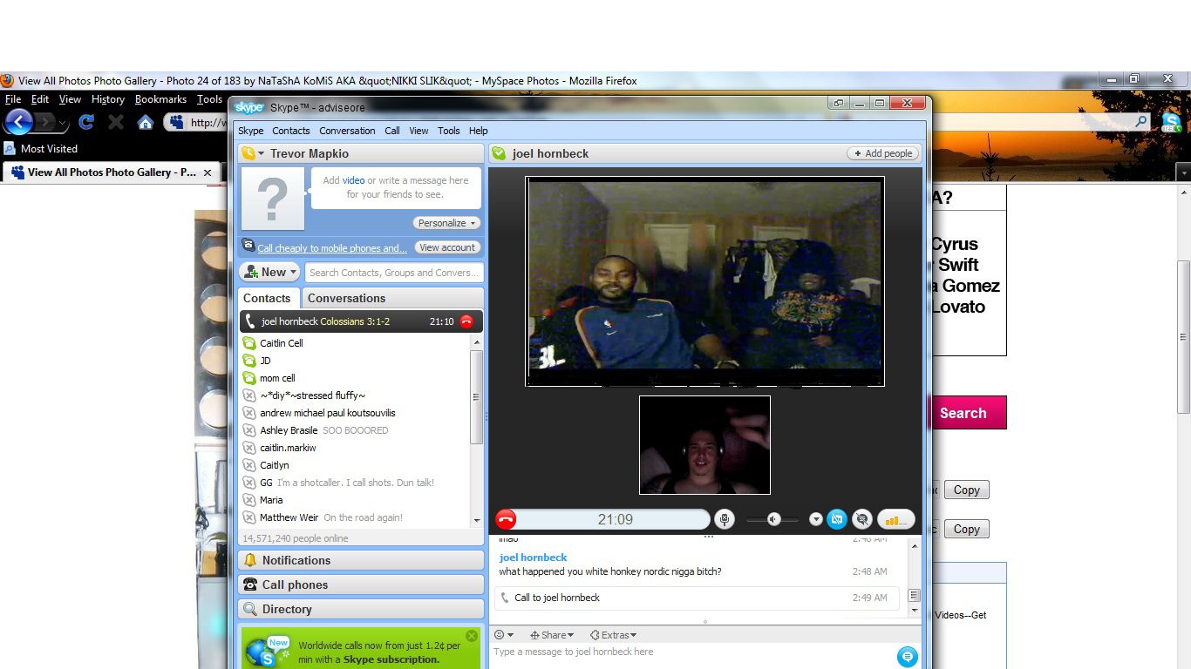This screenshot has width=1191, height=669.
Task: Send message with blue chat bubble button
Action: tap(907, 656)
